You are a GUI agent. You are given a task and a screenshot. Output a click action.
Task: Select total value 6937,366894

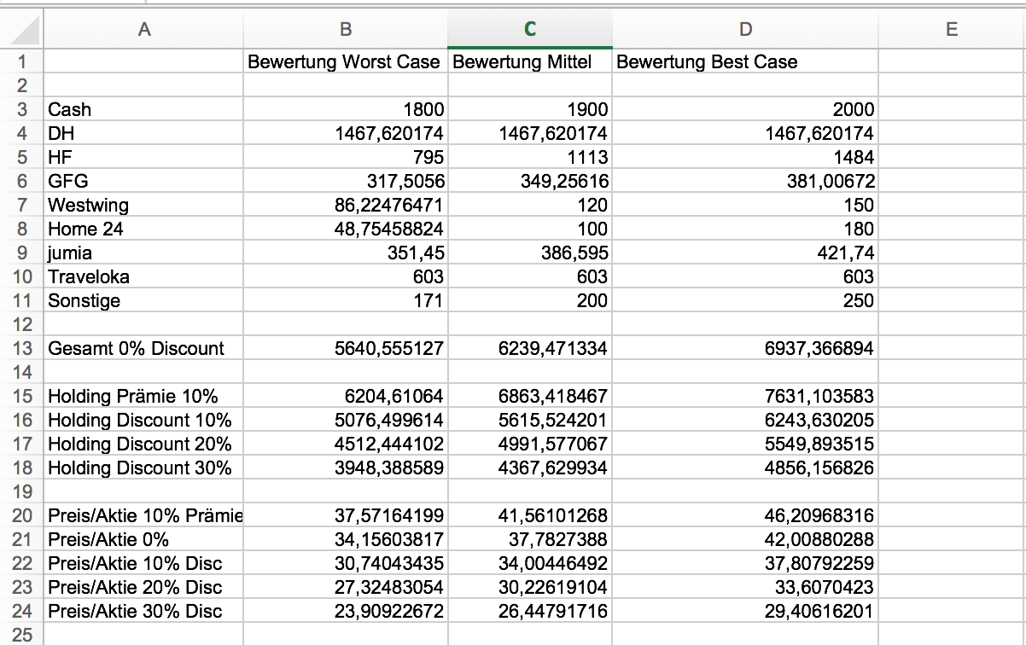pos(745,348)
